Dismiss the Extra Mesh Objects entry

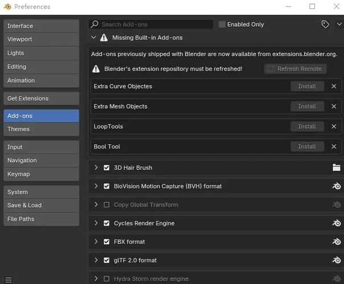[334, 106]
